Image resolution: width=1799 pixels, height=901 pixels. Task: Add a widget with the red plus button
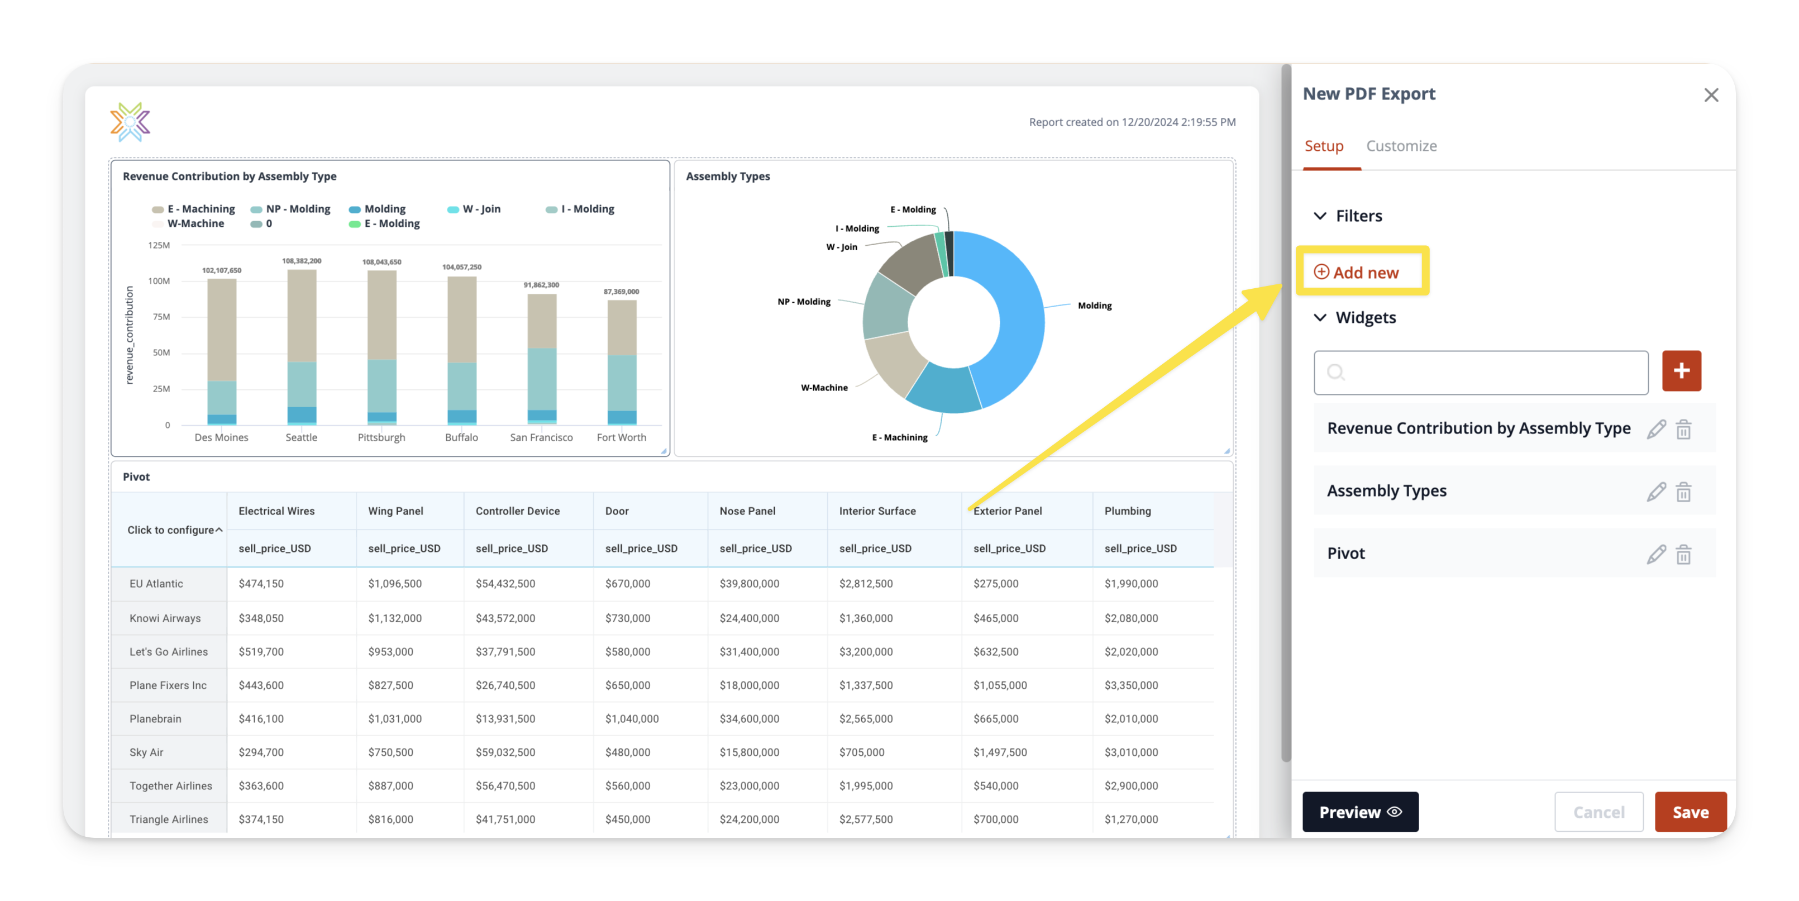coord(1681,371)
